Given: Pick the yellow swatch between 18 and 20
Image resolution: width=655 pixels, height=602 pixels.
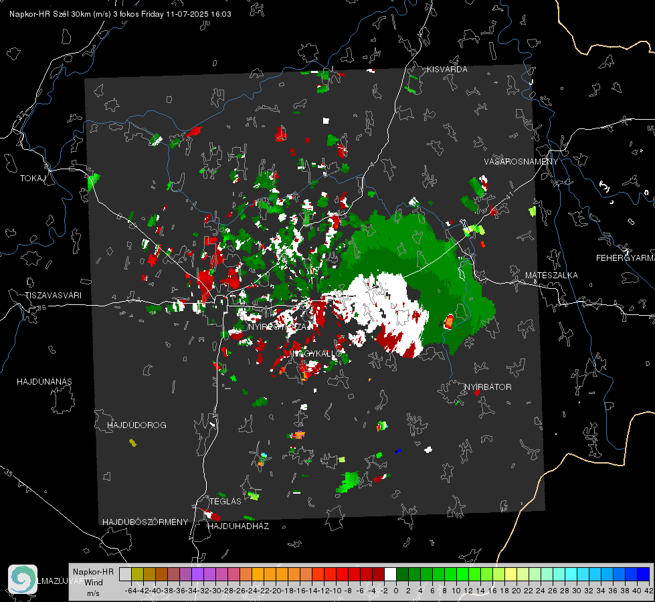Looking at the screenshot, I should click(x=510, y=574).
